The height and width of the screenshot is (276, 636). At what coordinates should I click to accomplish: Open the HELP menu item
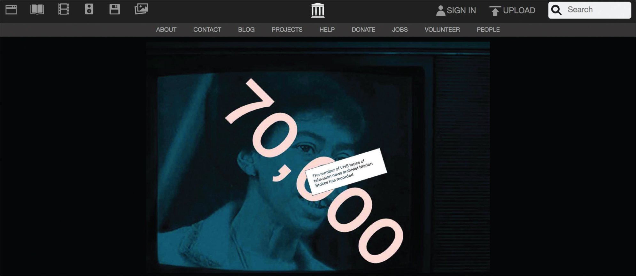[x=327, y=30]
